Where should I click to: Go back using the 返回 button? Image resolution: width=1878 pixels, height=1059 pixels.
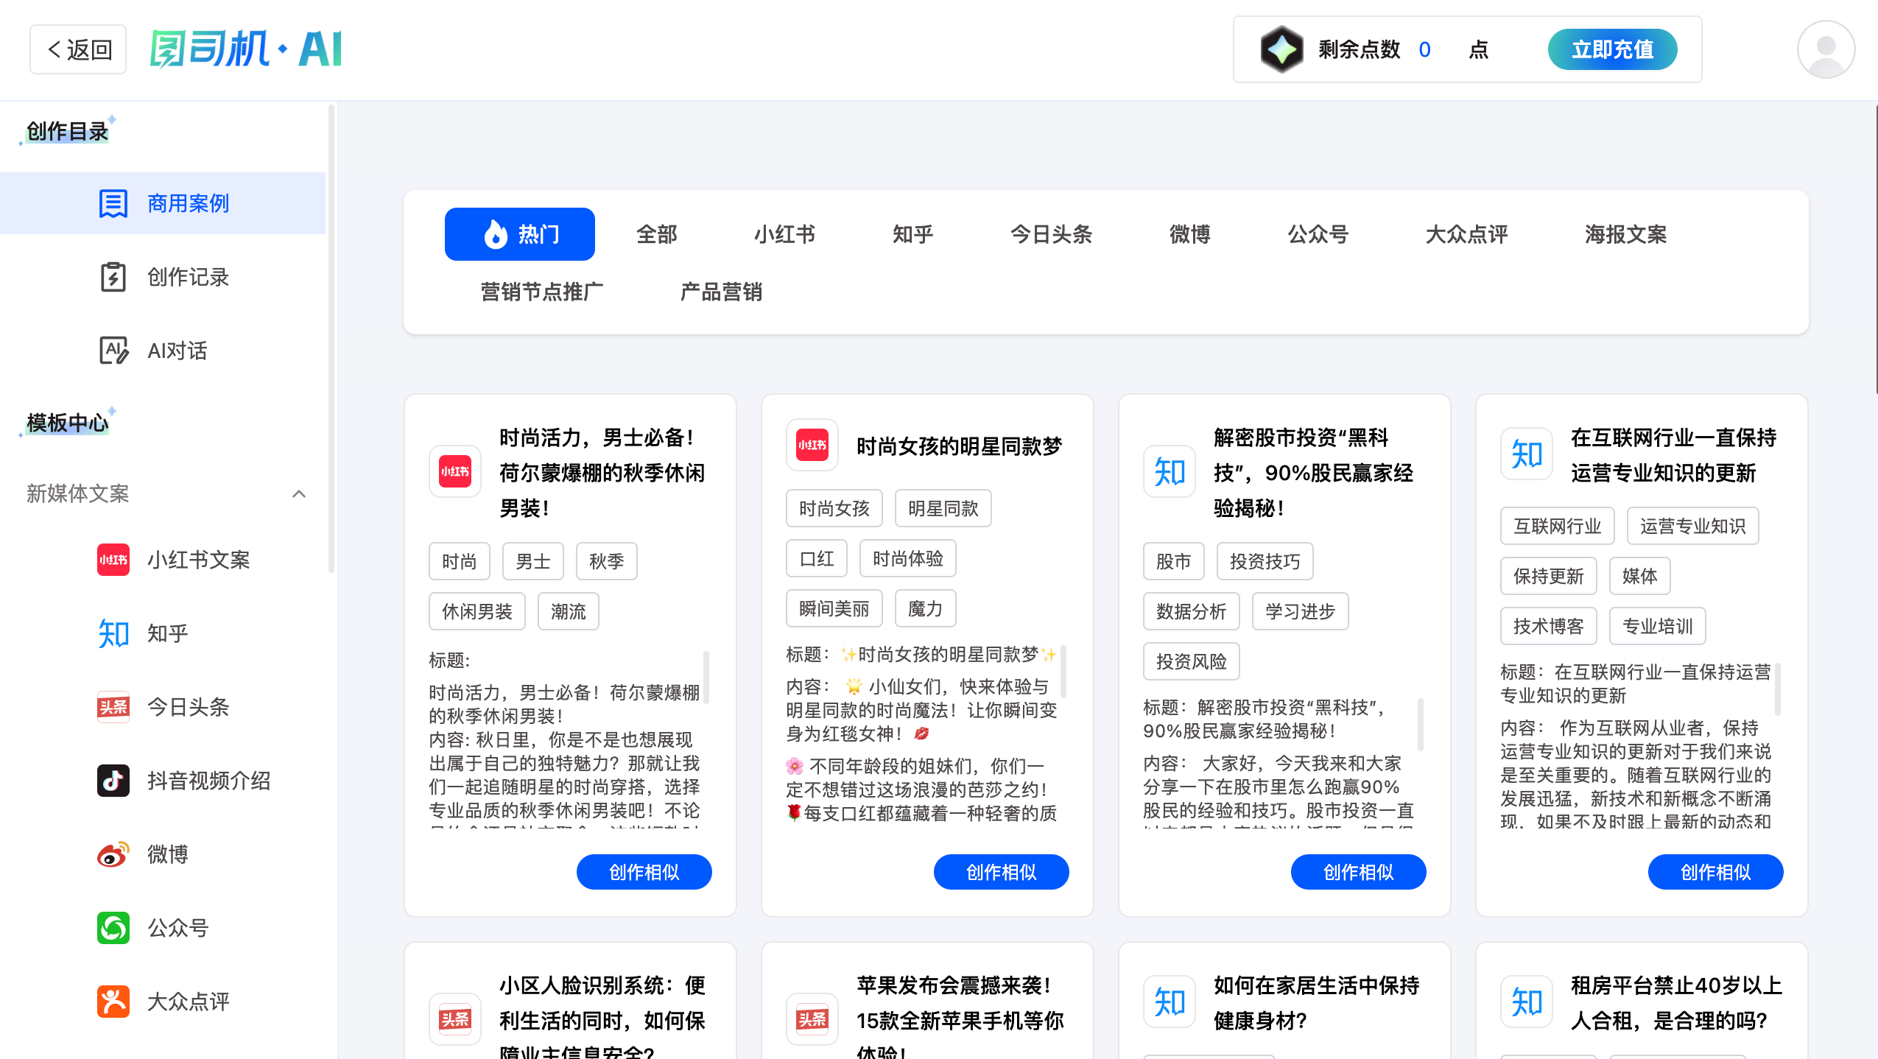[78, 49]
